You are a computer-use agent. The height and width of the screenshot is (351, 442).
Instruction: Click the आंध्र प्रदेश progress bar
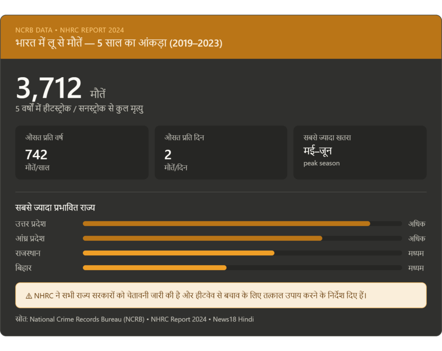tap(242, 238)
